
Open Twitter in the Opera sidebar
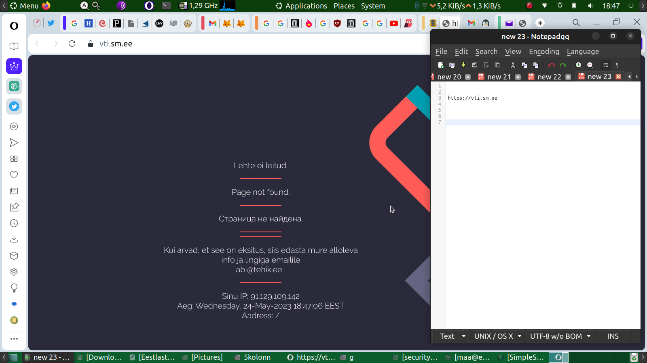click(x=14, y=106)
